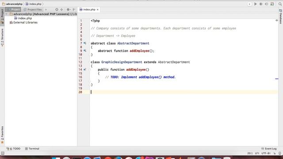Click GraphicDesignDepartment class name
The image size is (283, 159).
[122, 62]
